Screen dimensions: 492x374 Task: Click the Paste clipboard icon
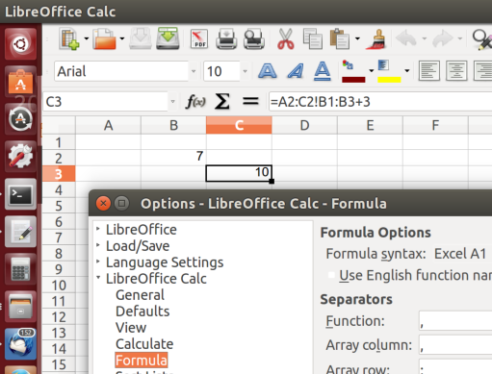tap(340, 38)
